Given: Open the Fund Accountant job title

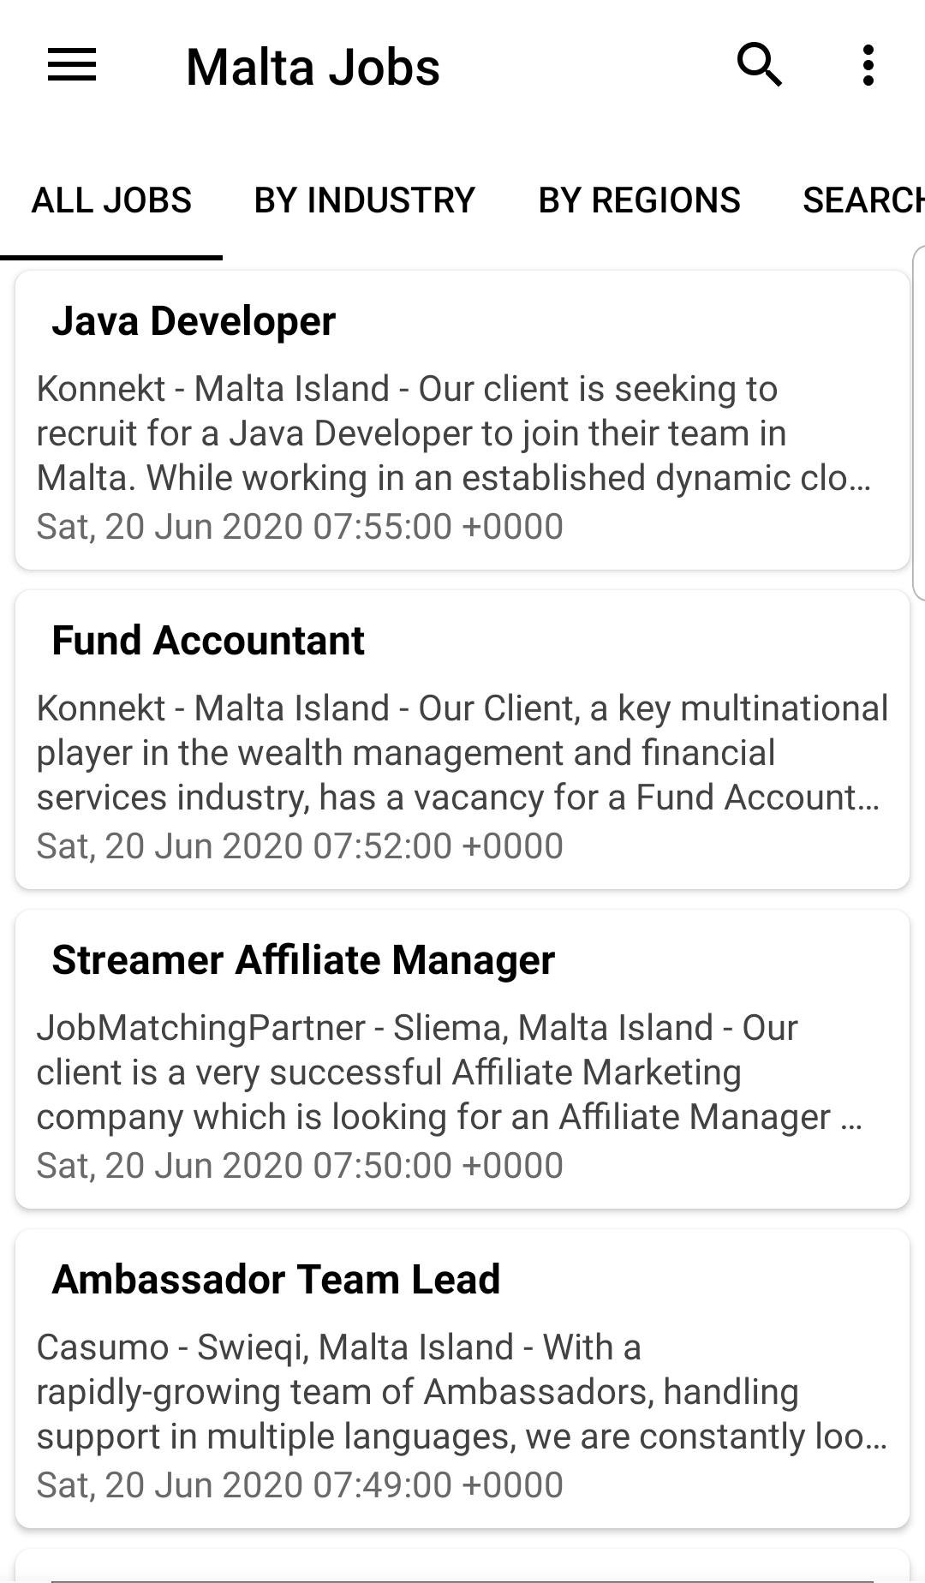Looking at the screenshot, I should tap(208, 641).
